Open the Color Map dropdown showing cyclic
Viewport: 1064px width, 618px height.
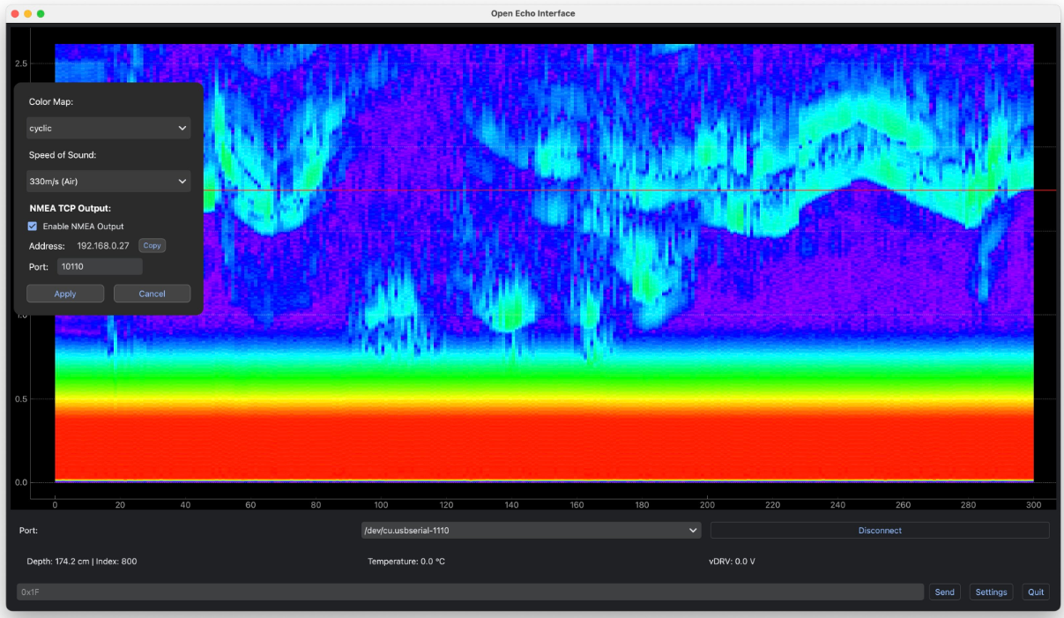pyautogui.click(x=108, y=129)
